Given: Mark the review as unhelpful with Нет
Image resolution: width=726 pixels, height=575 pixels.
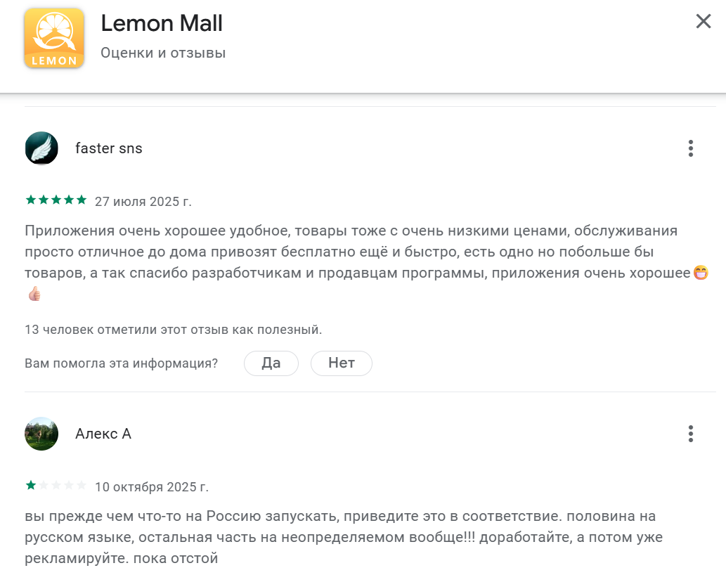Looking at the screenshot, I should click(342, 363).
